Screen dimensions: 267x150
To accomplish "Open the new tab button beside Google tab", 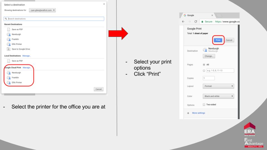I will (219, 16).
